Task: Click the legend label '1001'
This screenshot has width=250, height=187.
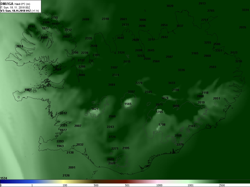Action: coord(190,185)
